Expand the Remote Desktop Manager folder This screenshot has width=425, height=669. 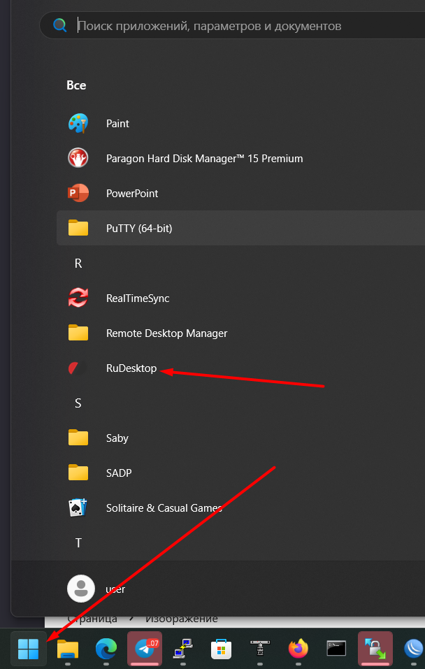[x=166, y=333]
